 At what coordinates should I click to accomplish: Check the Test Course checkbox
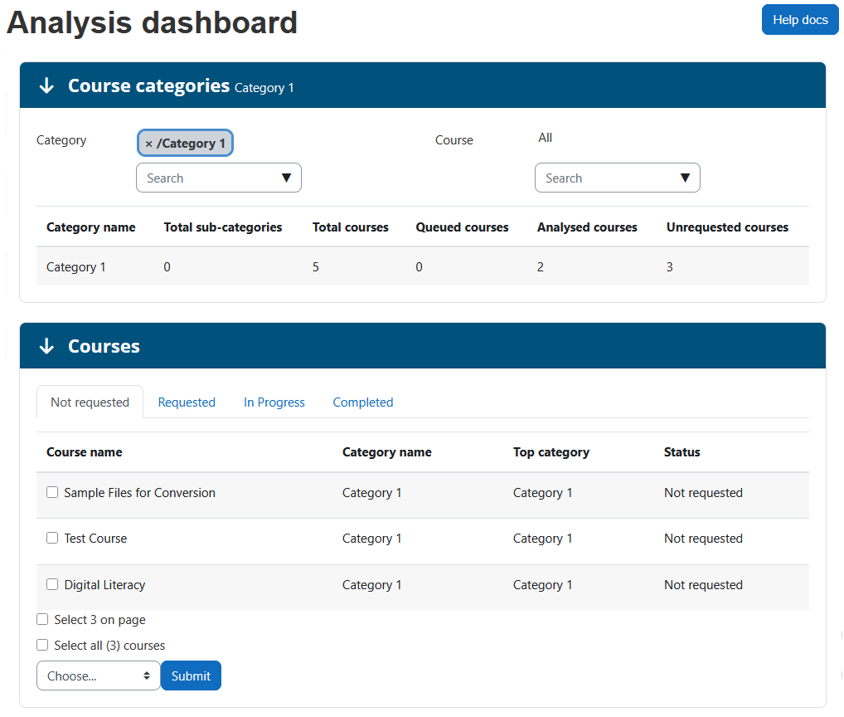click(x=52, y=538)
